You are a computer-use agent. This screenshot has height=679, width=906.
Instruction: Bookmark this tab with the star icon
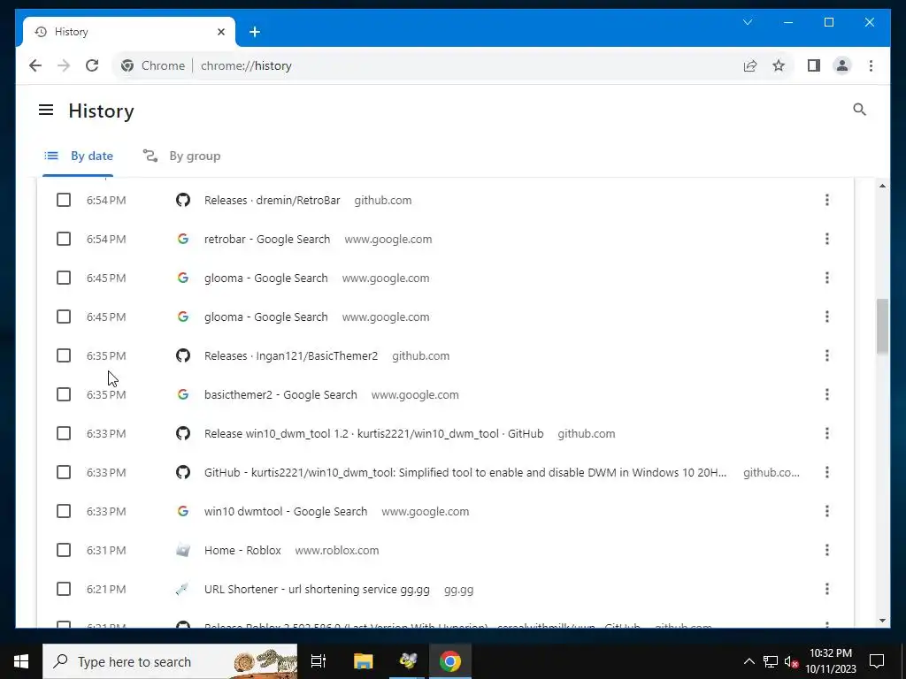(x=779, y=65)
